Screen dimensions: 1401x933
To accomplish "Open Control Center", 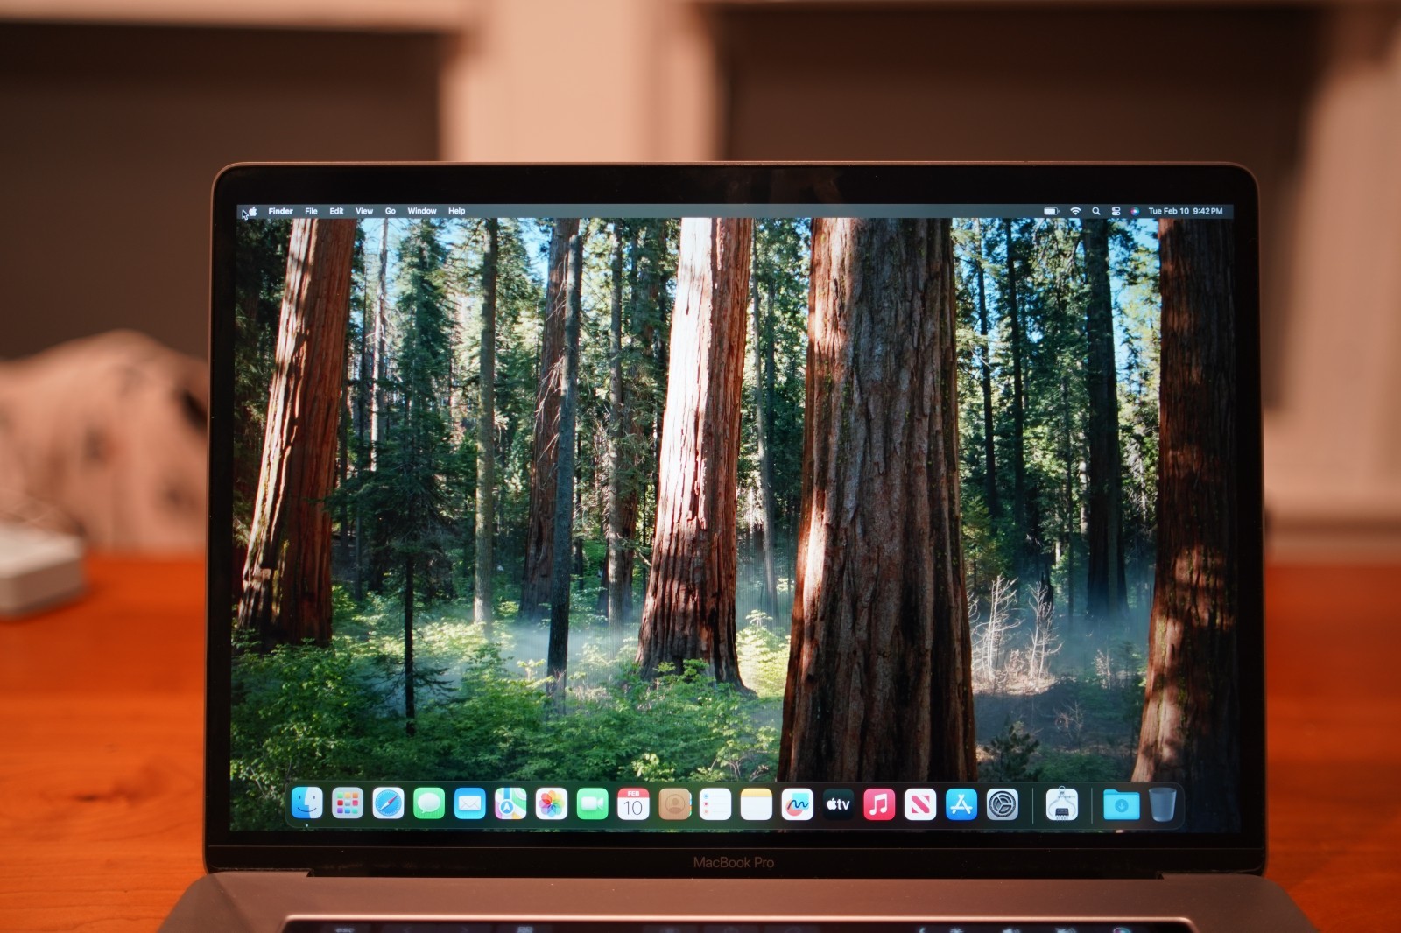I will point(1116,211).
